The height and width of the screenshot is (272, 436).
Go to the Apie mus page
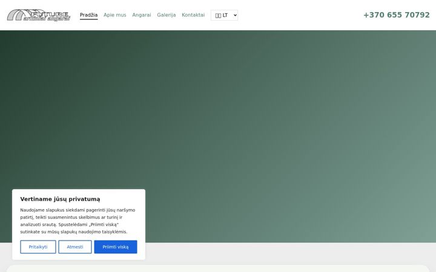(x=115, y=15)
